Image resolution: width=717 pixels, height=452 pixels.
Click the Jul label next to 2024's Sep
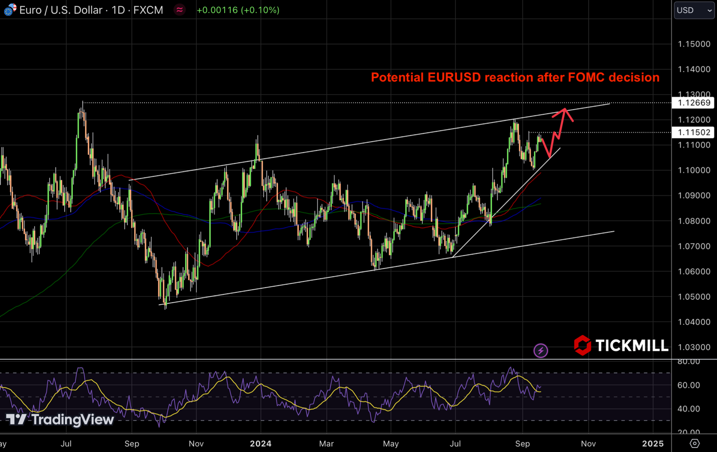click(x=455, y=443)
